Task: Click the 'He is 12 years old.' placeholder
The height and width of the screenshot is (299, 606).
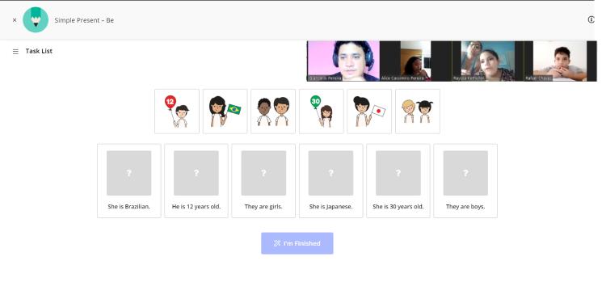Action: (196, 173)
